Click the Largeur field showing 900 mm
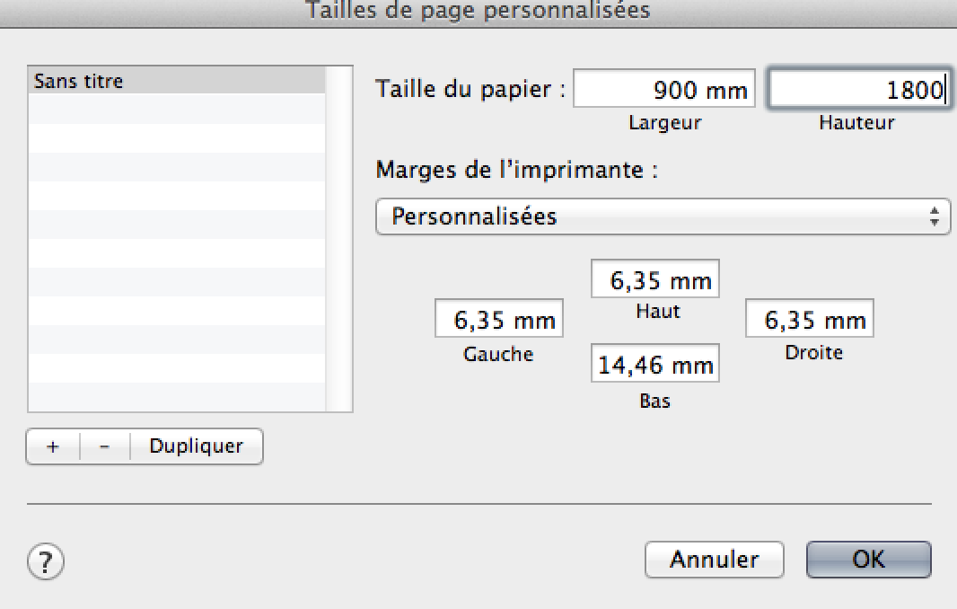Image resolution: width=957 pixels, height=609 pixels. pos(664,90)
